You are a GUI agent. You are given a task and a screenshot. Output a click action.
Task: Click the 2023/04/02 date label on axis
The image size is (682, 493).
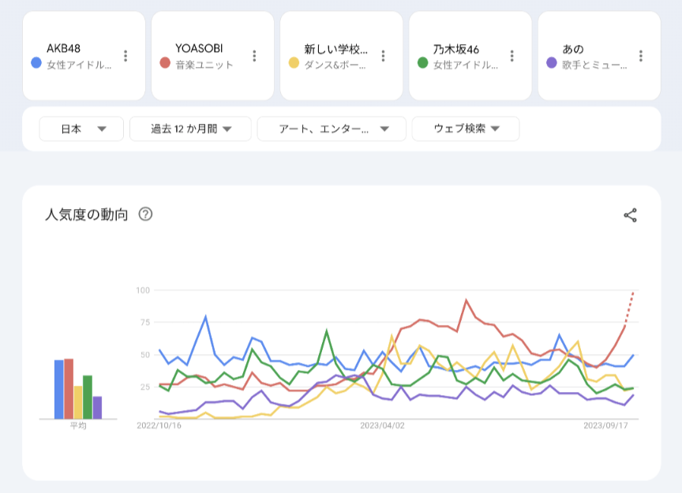382,425
